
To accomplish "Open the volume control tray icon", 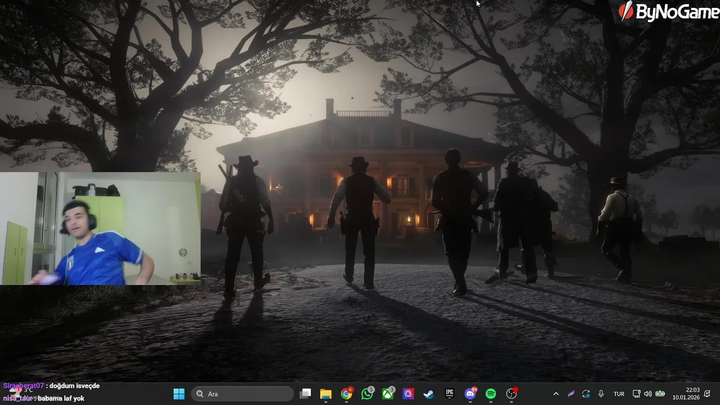I will tap(647, 394).
